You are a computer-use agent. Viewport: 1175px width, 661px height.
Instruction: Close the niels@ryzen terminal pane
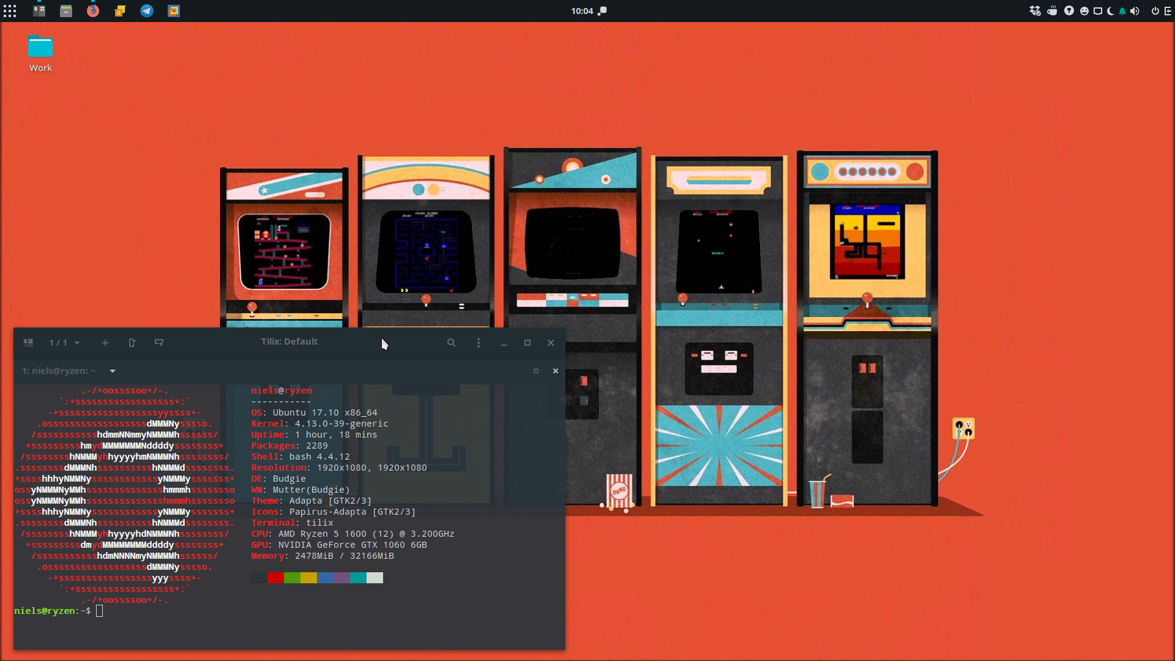556,371
